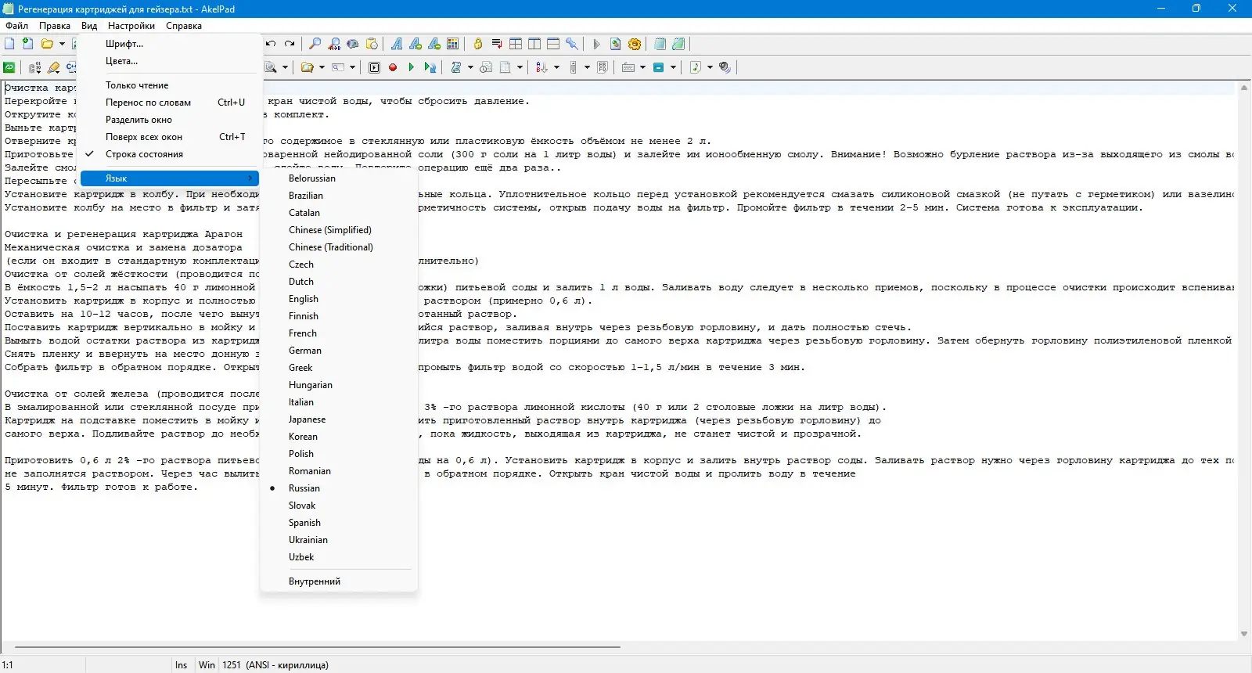
Task: Create a new document with the toolbar icon
Action: point(10,44)
